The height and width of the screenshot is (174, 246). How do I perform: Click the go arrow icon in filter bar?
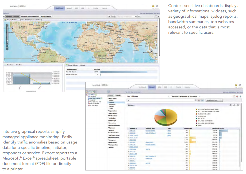coord(195,100)
